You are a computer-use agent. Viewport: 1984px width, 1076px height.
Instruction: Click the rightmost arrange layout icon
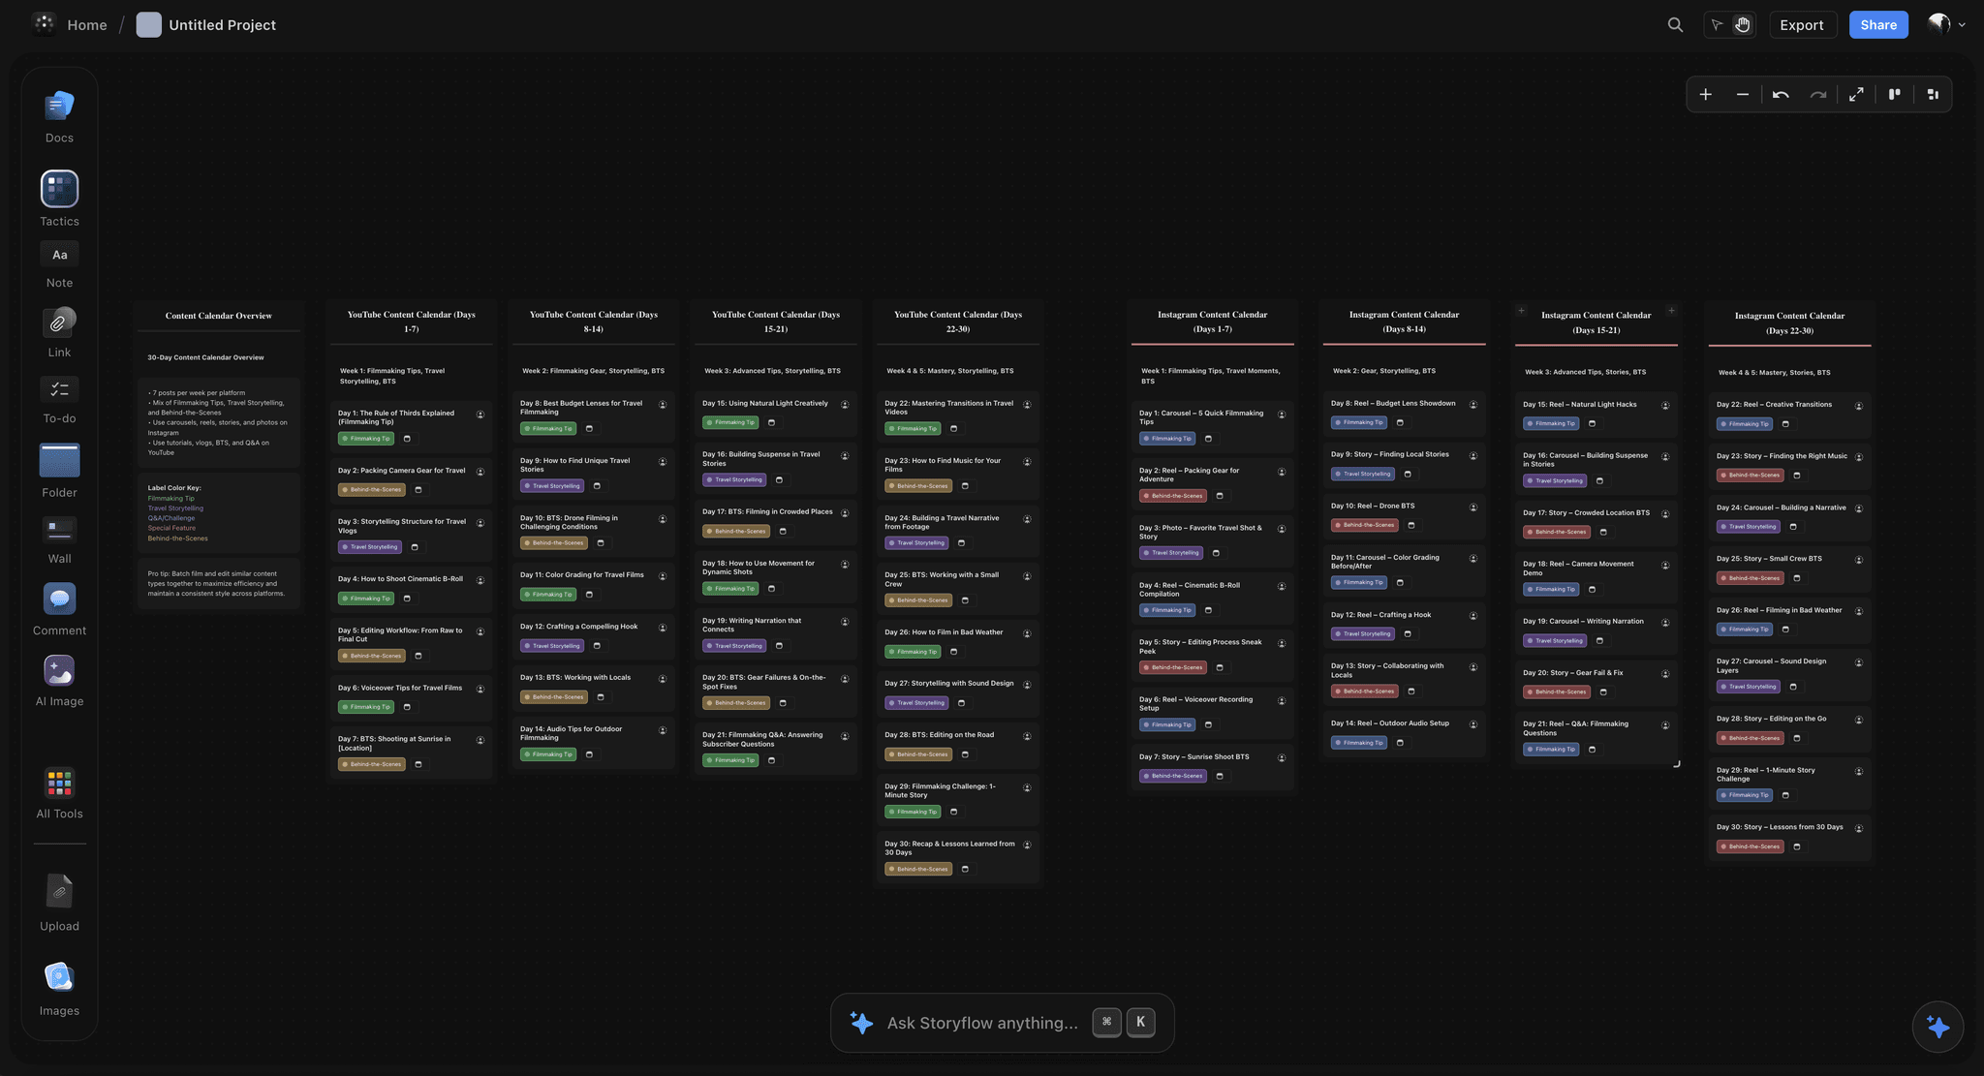pos(1933,95)
